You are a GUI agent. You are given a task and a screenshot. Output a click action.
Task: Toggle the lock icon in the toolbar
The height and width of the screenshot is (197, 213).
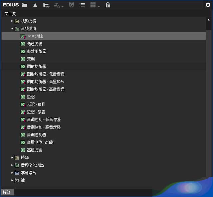click(108, 5)
